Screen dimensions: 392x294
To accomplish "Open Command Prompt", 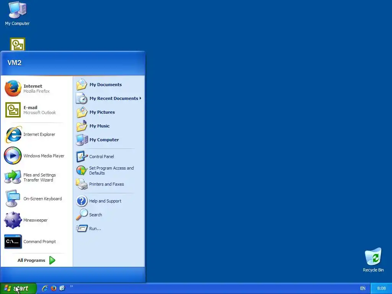I will pos(36,242).
